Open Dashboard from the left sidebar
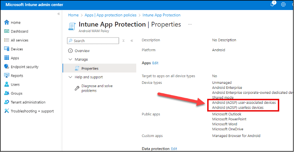Viewport: 294px width, 152px height. [19, 31]
